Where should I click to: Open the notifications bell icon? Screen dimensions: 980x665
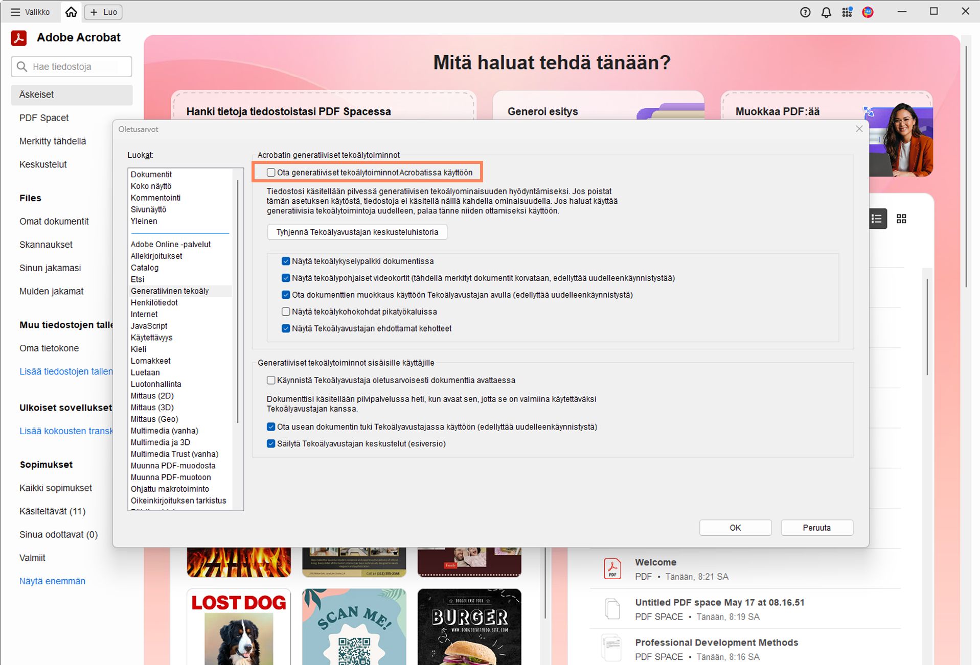[x=826, y=12]
